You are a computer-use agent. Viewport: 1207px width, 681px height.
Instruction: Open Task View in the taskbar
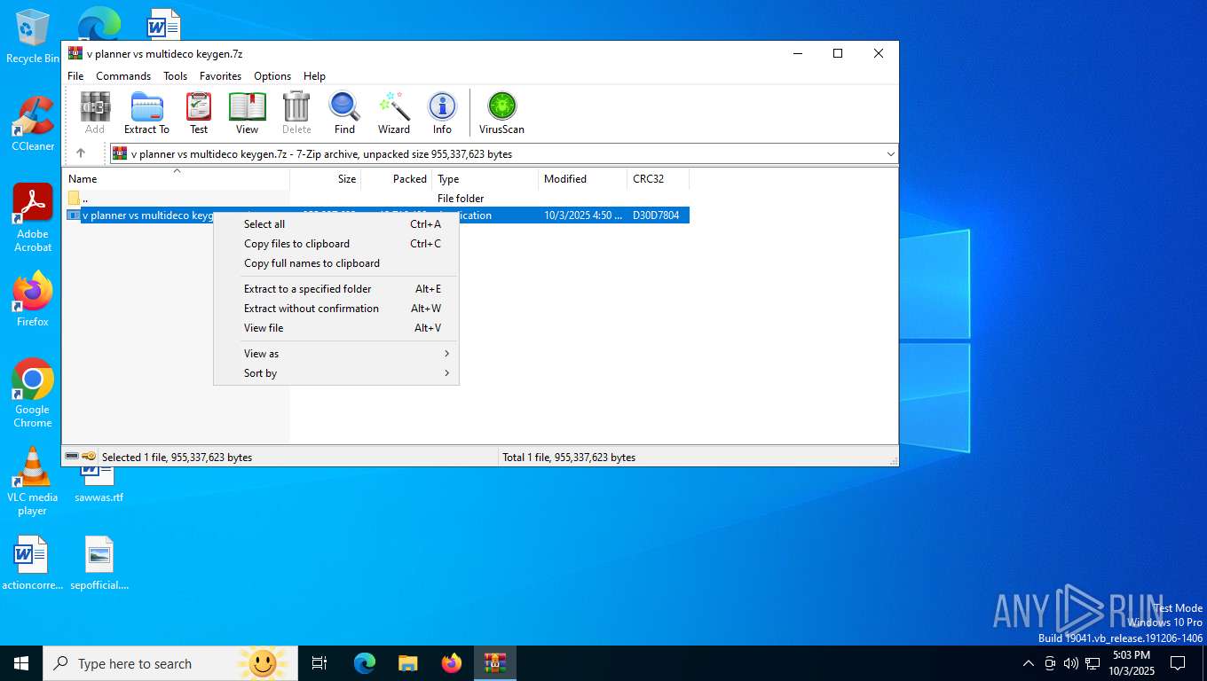(319, 663)
